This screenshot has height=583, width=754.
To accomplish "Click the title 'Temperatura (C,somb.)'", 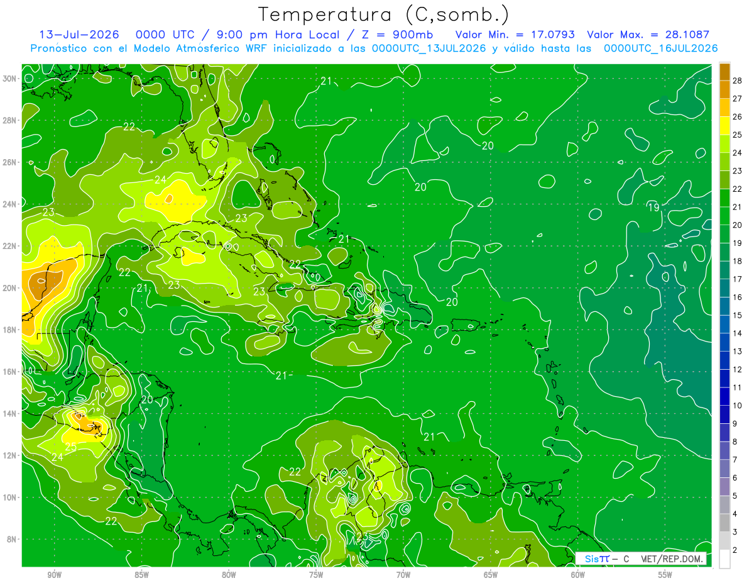I will [384, 14].
